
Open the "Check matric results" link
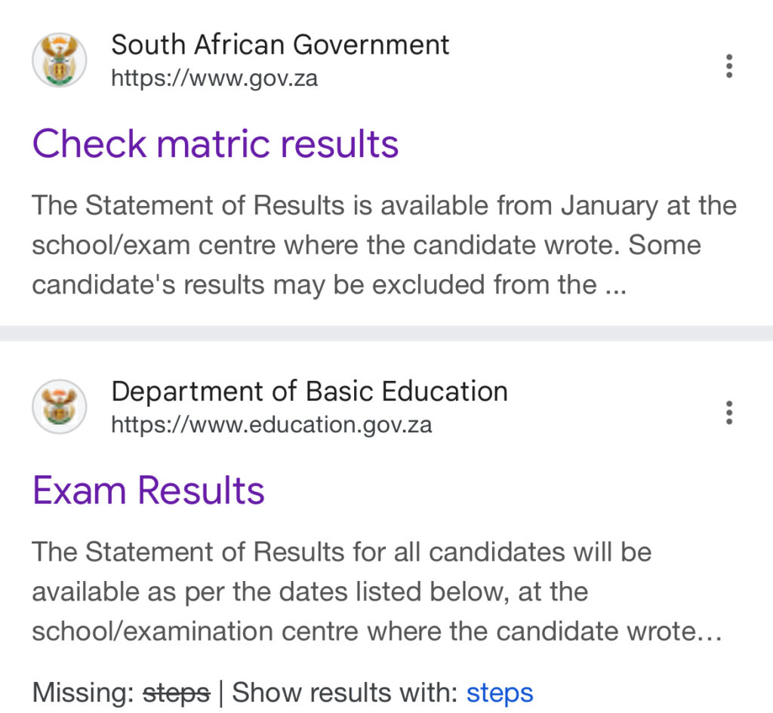(215, 143)
